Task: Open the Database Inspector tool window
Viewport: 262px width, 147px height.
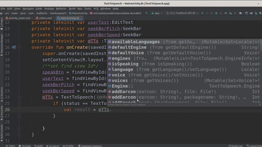Action: point(90,146)
